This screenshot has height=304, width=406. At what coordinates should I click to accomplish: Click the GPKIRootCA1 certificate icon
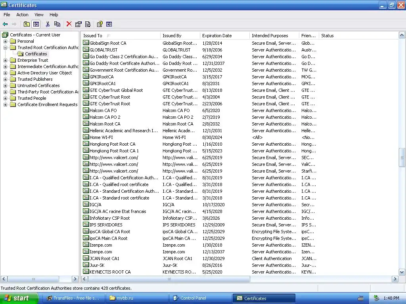86,83
